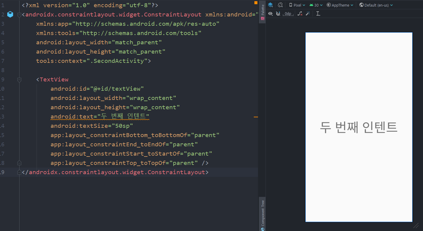423x231 pixels.
Task: Click the TextView closing fold marker
Action: pos(19,163)
